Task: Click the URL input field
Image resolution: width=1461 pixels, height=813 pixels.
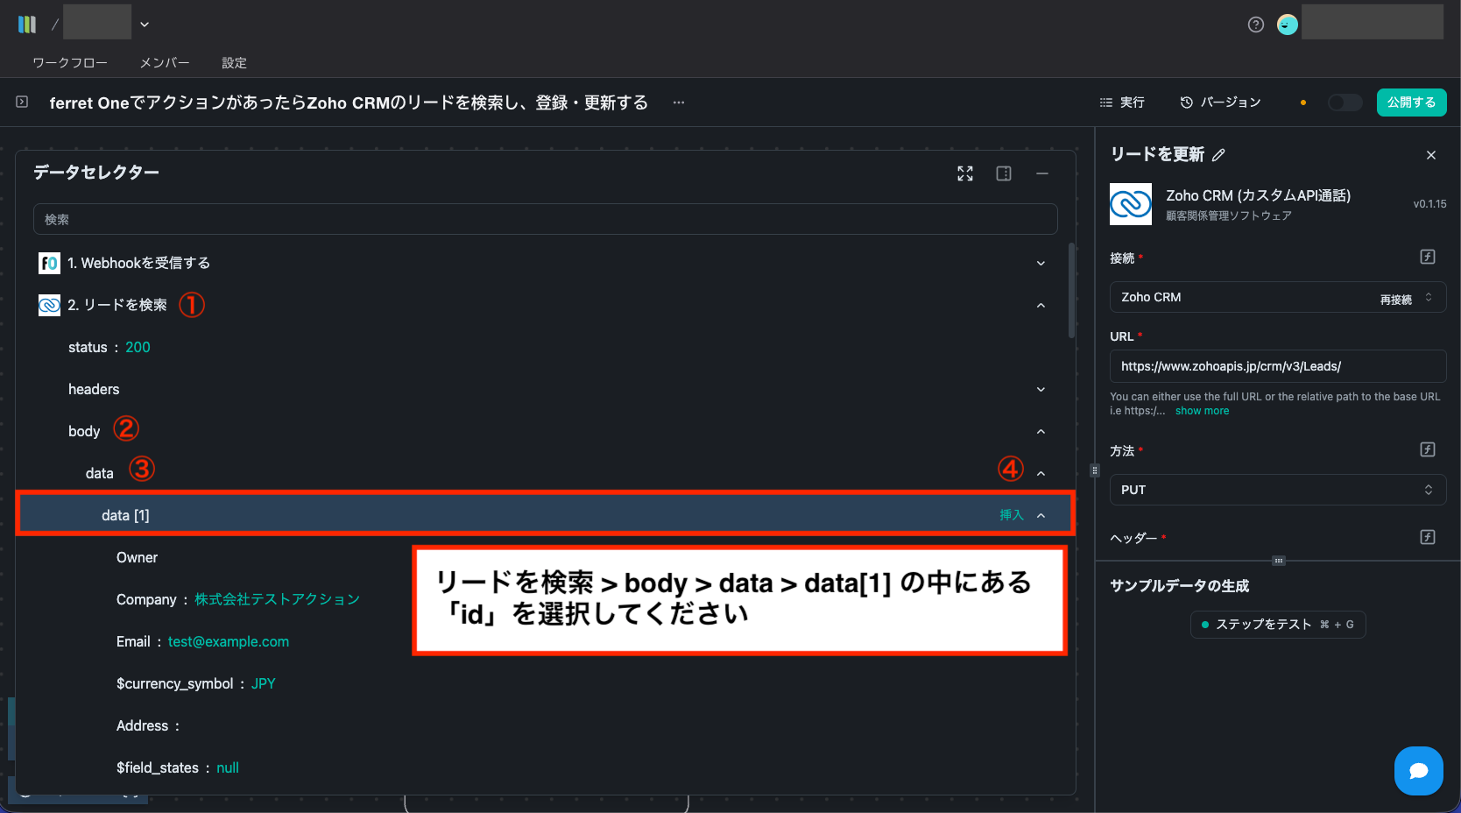Action: click(1278, 366)
